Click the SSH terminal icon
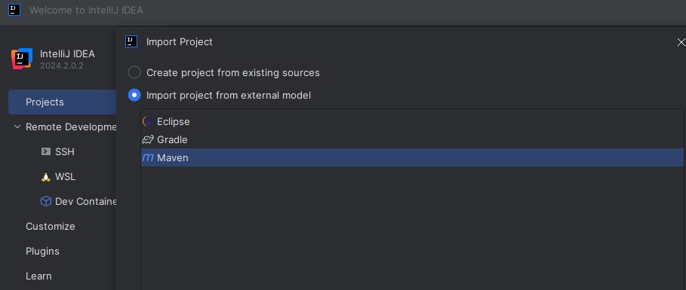 coord(45,151)
